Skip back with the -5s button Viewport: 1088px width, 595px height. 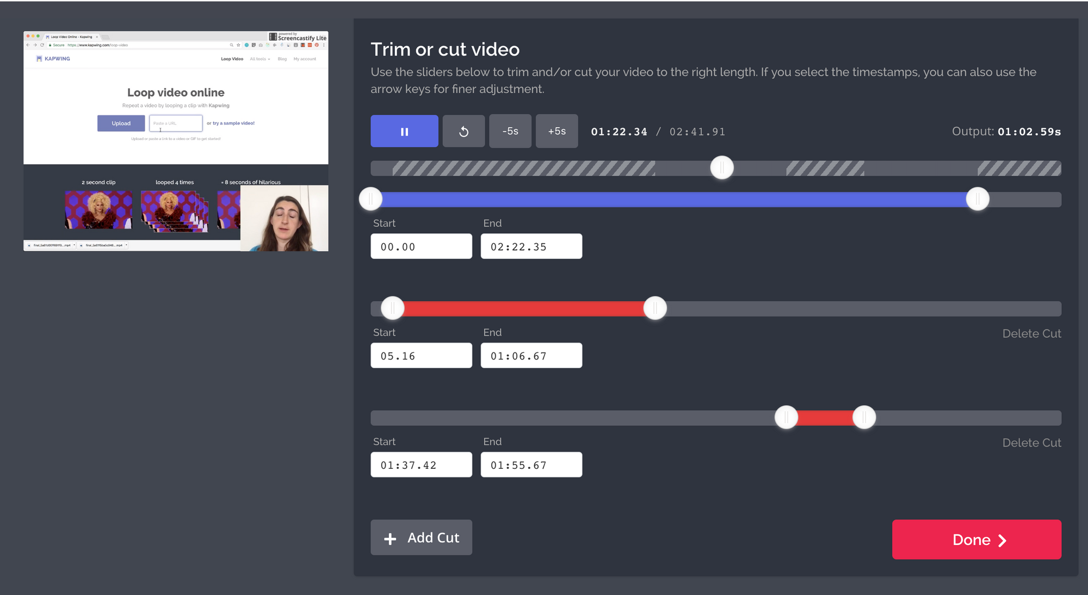pos(510,131)
